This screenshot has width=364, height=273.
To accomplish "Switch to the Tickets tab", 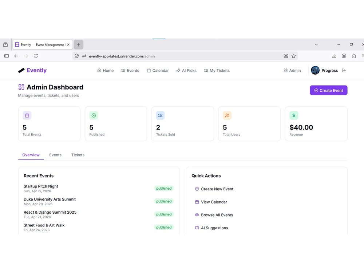I will click(x=78, y=155).
